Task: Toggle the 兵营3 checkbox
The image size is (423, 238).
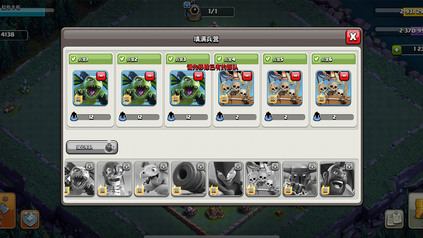Action: tap(171, 59)
